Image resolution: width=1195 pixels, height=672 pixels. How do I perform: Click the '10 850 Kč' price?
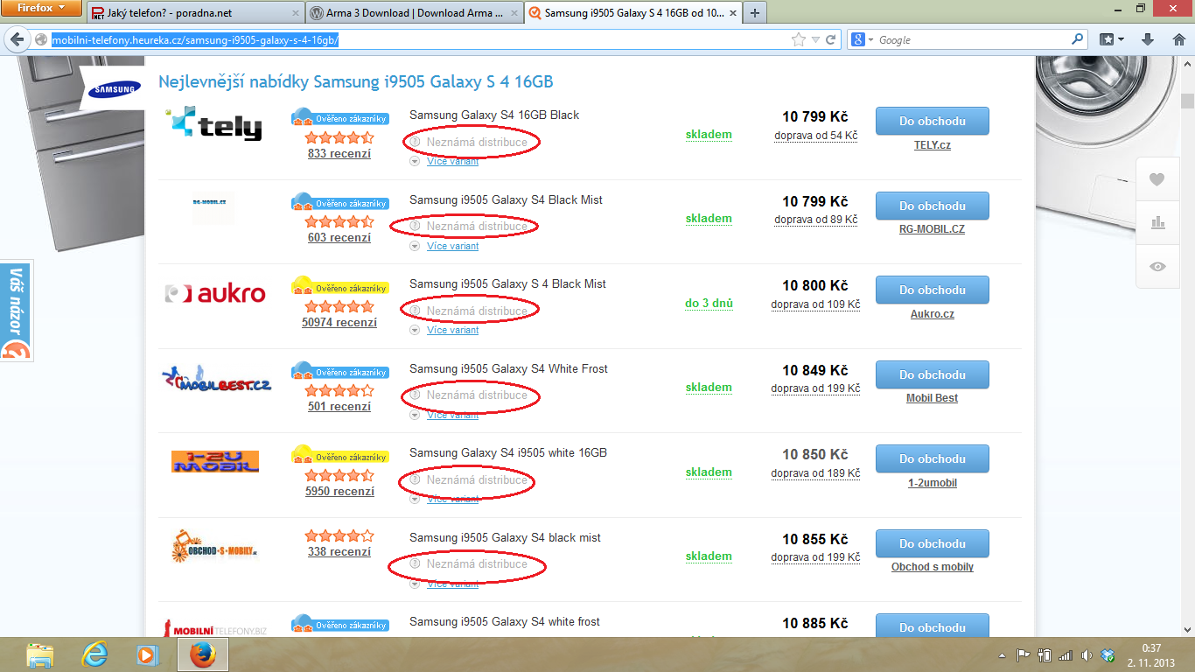coord(815,454)
